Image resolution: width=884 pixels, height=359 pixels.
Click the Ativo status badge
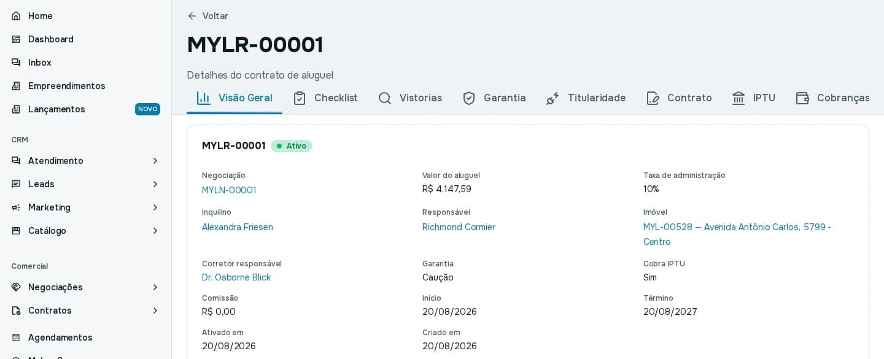tap(292, 146)
